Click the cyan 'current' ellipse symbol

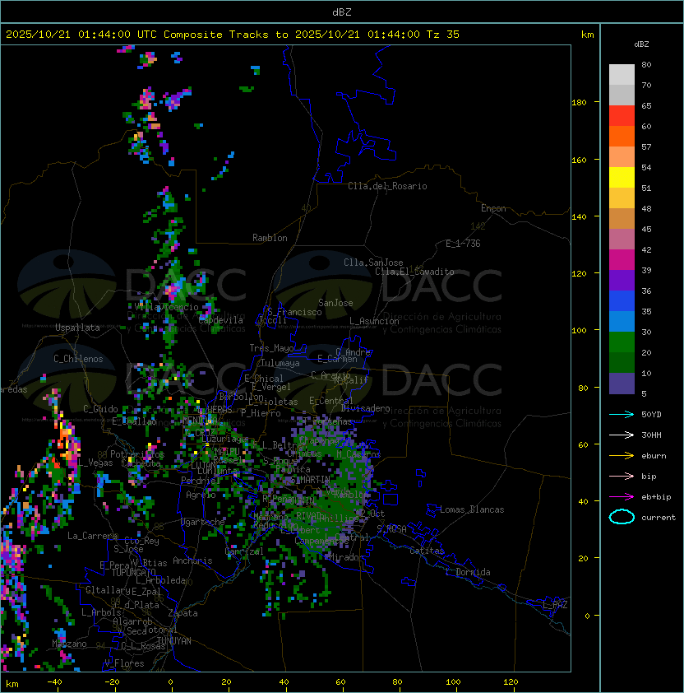coord(622,517)
